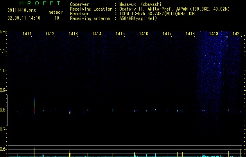Click the meteor count value 10
The height and width of the screenshot is (157, 246).
coord(57,18)
